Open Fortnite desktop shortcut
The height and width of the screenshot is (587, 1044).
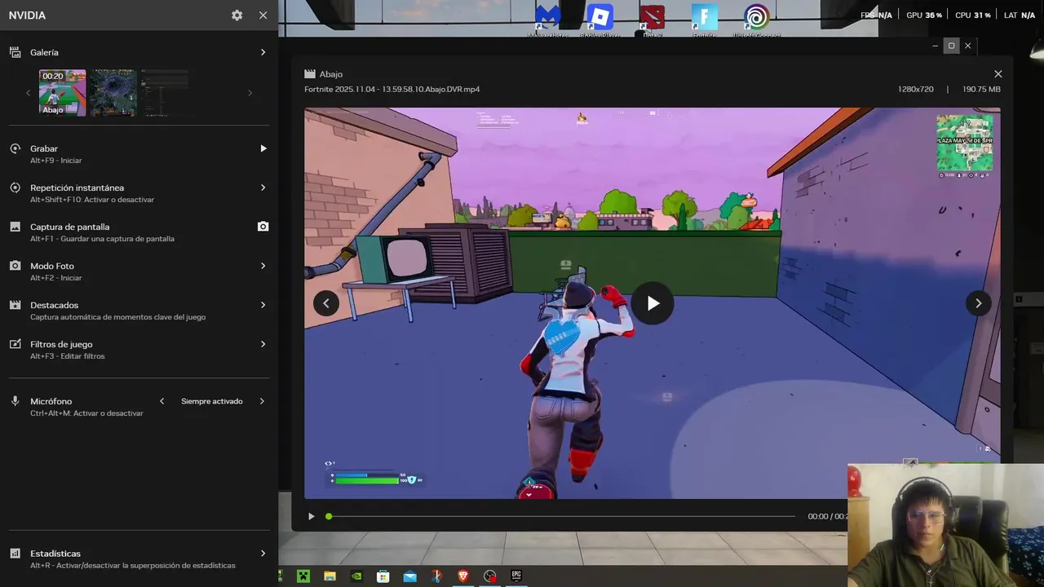(704, 20)
